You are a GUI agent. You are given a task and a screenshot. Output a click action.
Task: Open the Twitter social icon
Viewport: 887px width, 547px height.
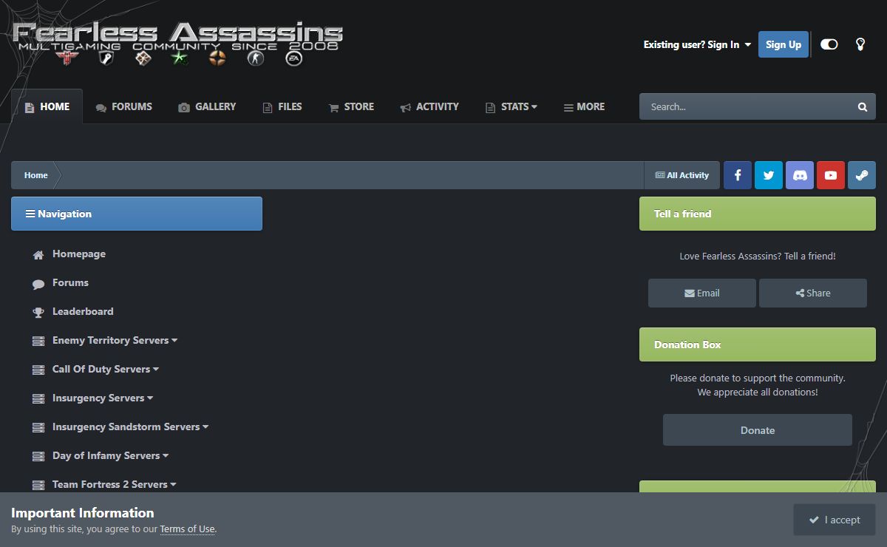click(769, 175)
